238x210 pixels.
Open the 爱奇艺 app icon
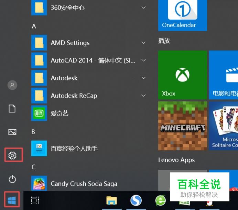tap(39, 113)
